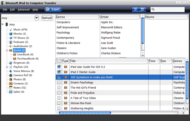The width and height of the screenshot is (190, 121).
Task: Click the Albums filter panel header
Action: pos(167,17)
